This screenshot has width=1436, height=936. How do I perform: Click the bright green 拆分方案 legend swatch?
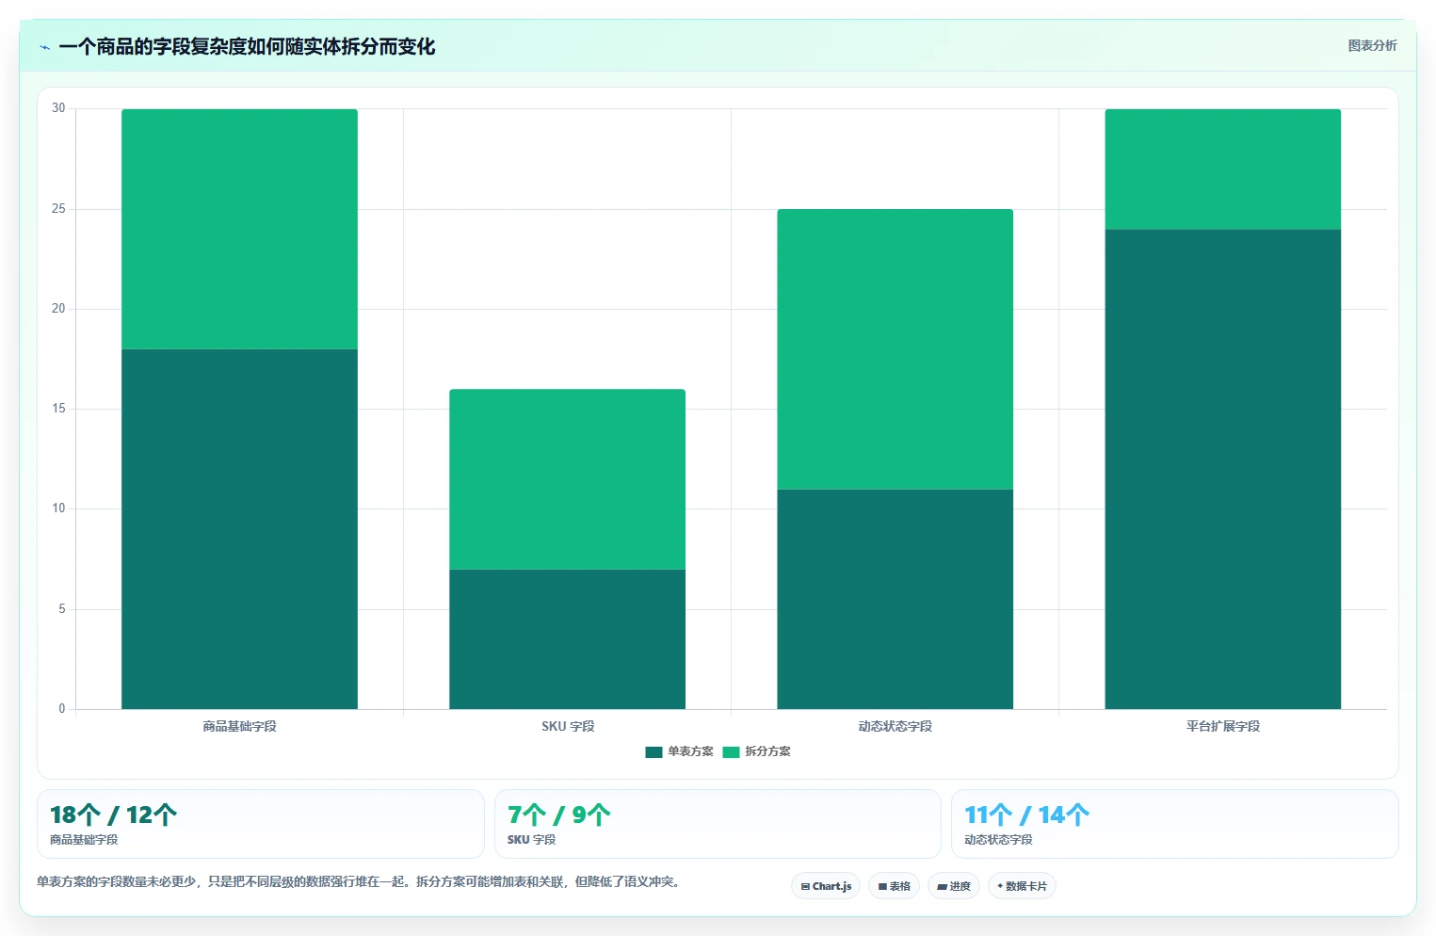pyautogui.click(x=731, y=751)
